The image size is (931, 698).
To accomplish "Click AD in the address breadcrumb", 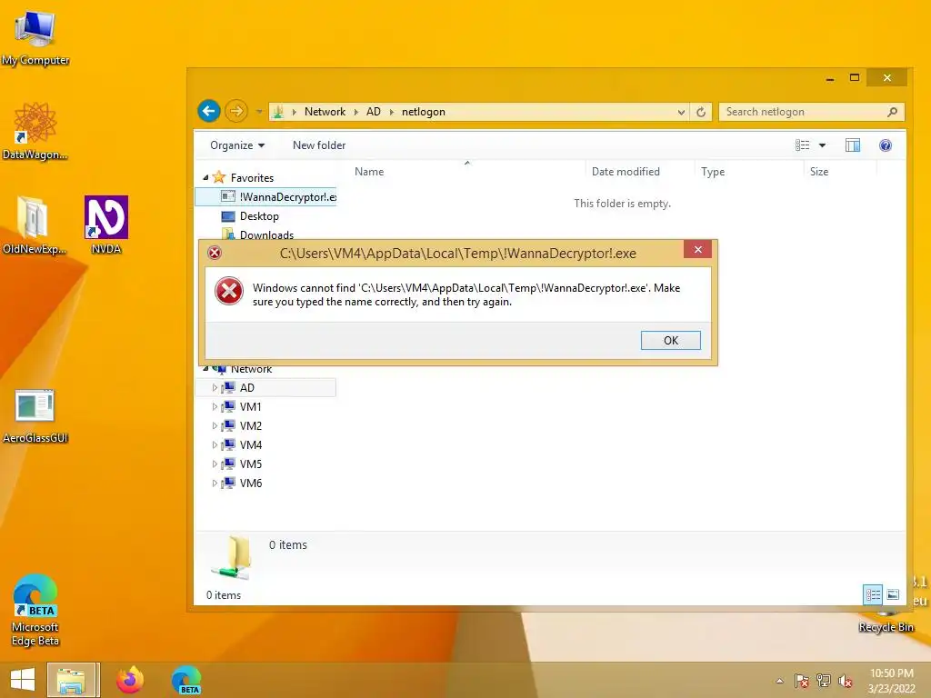I will [x=374, y=112].
